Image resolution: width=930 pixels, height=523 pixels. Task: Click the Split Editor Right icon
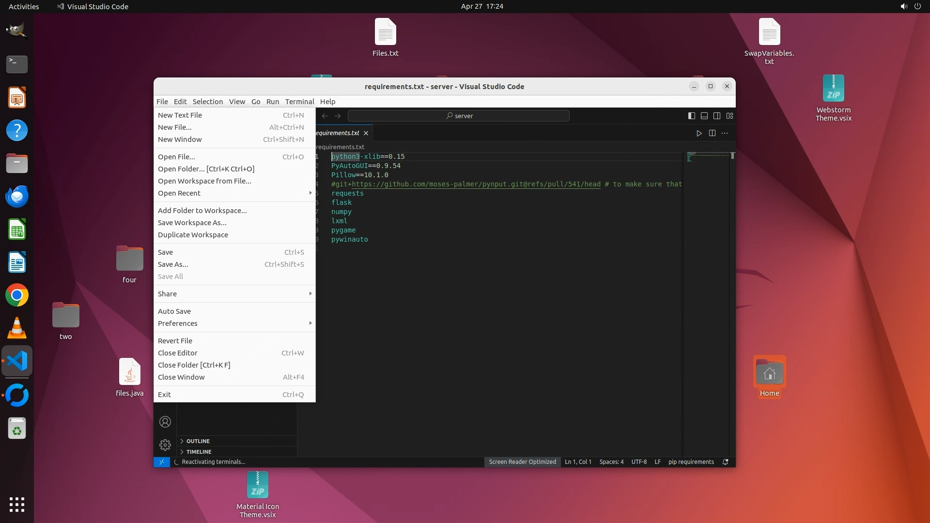point(712,133)
